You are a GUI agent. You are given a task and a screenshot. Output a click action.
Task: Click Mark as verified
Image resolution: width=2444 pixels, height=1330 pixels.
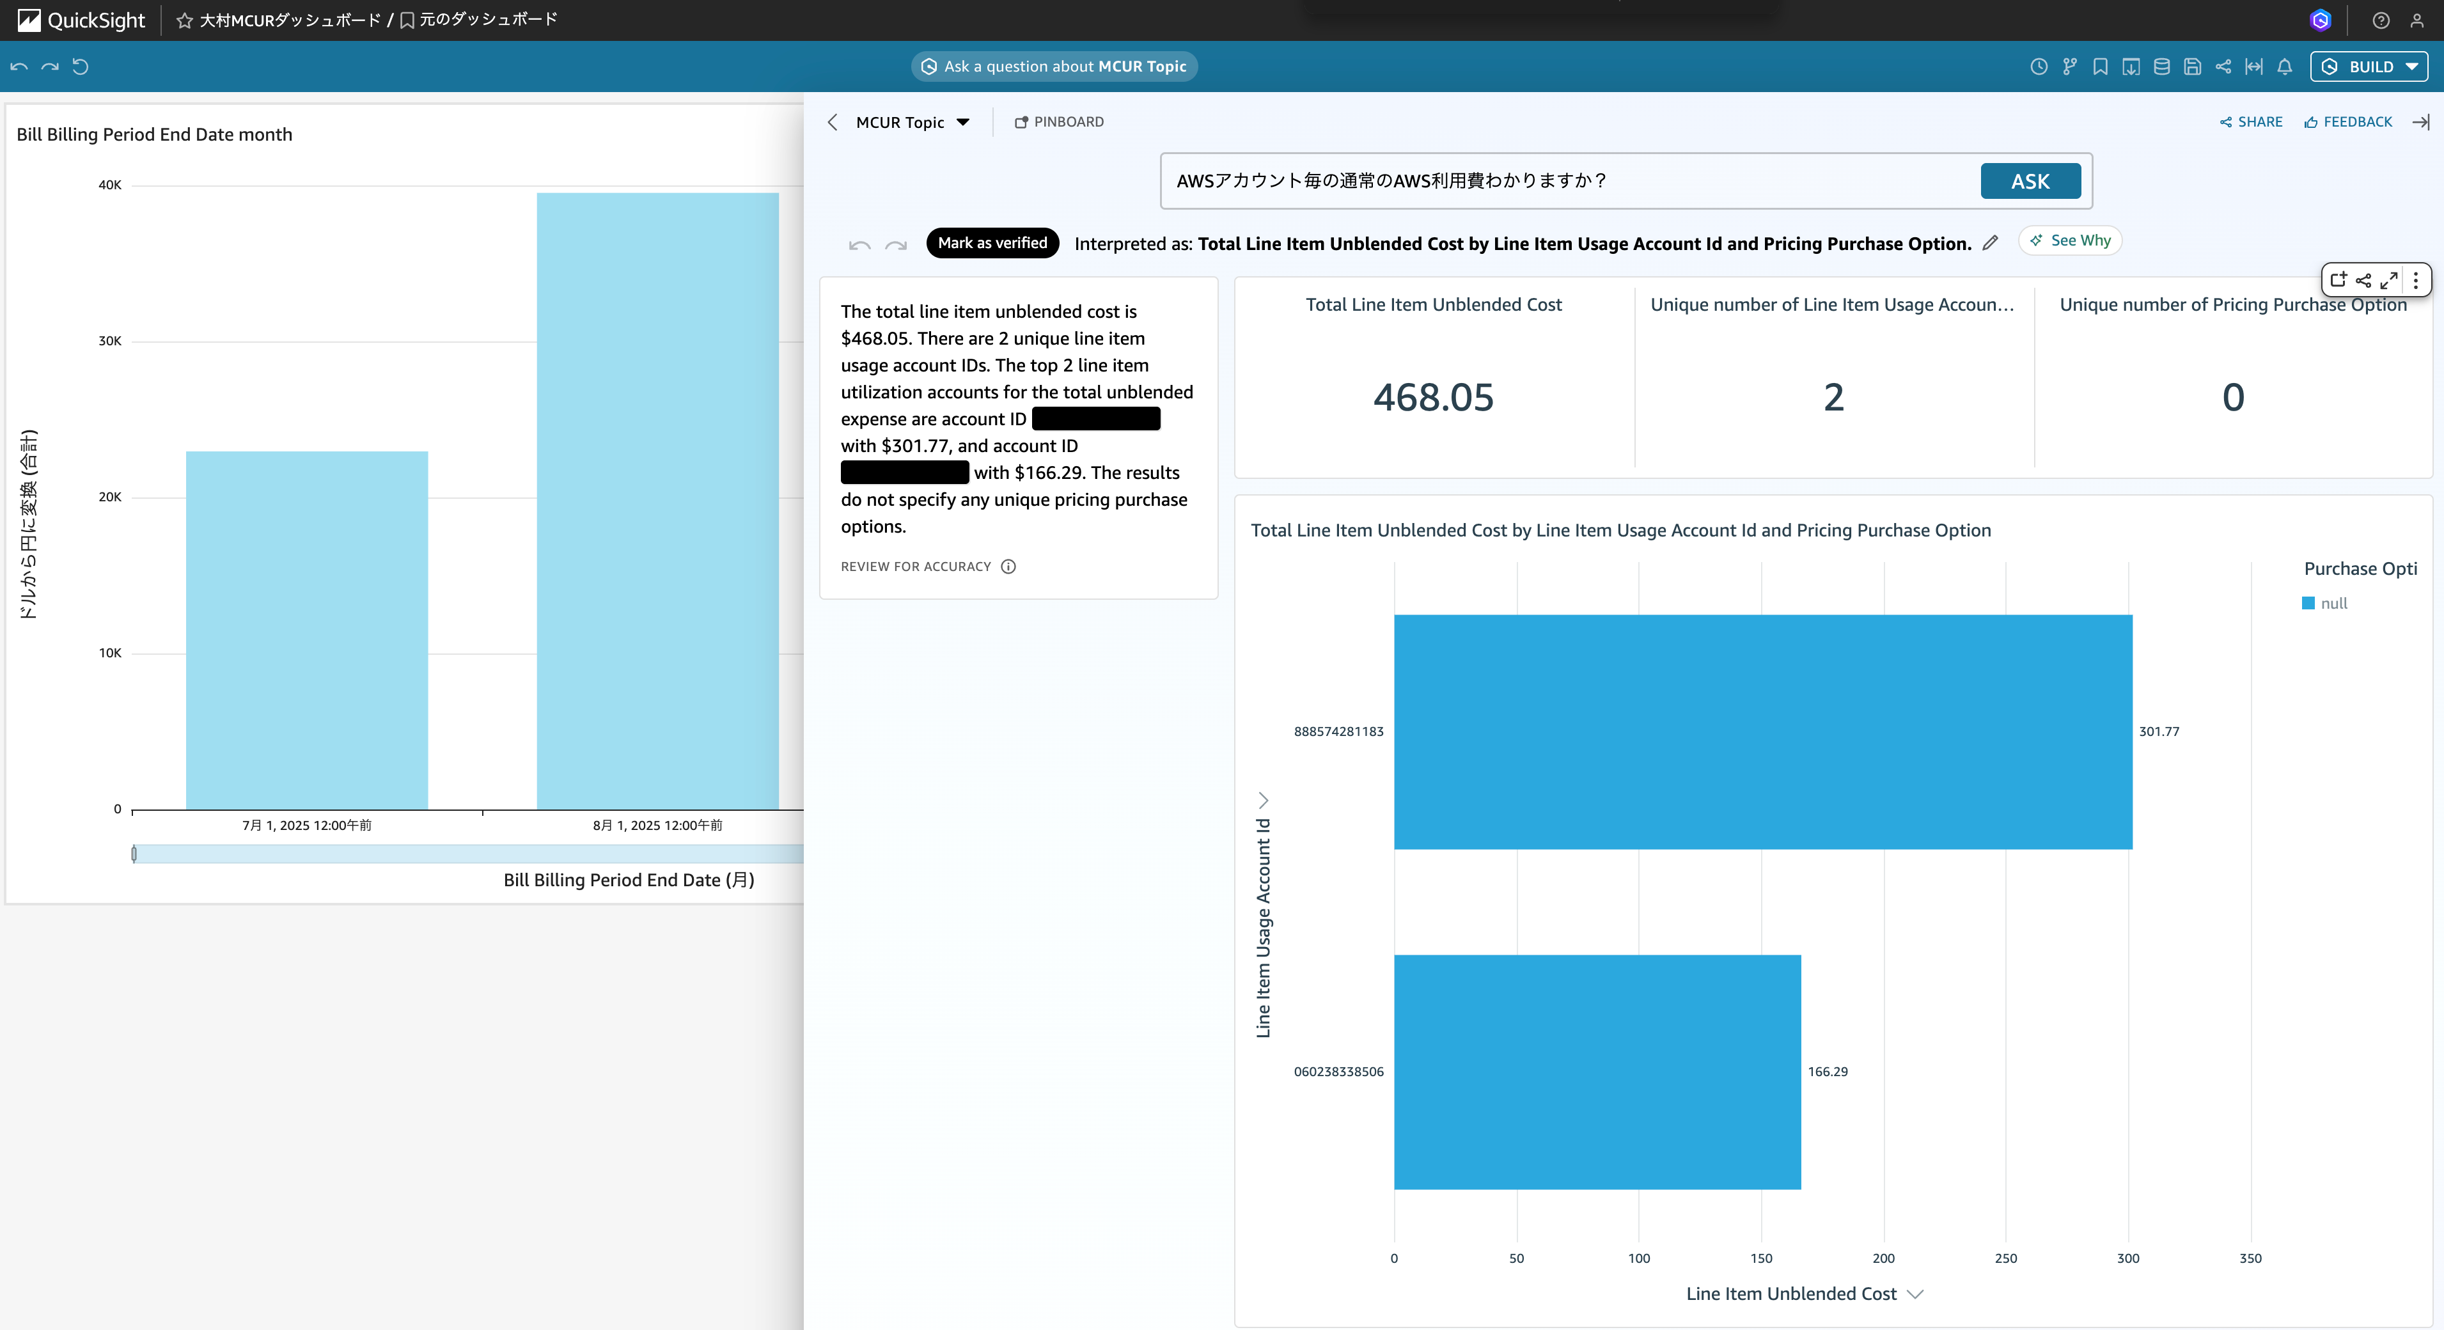[992, 243]
